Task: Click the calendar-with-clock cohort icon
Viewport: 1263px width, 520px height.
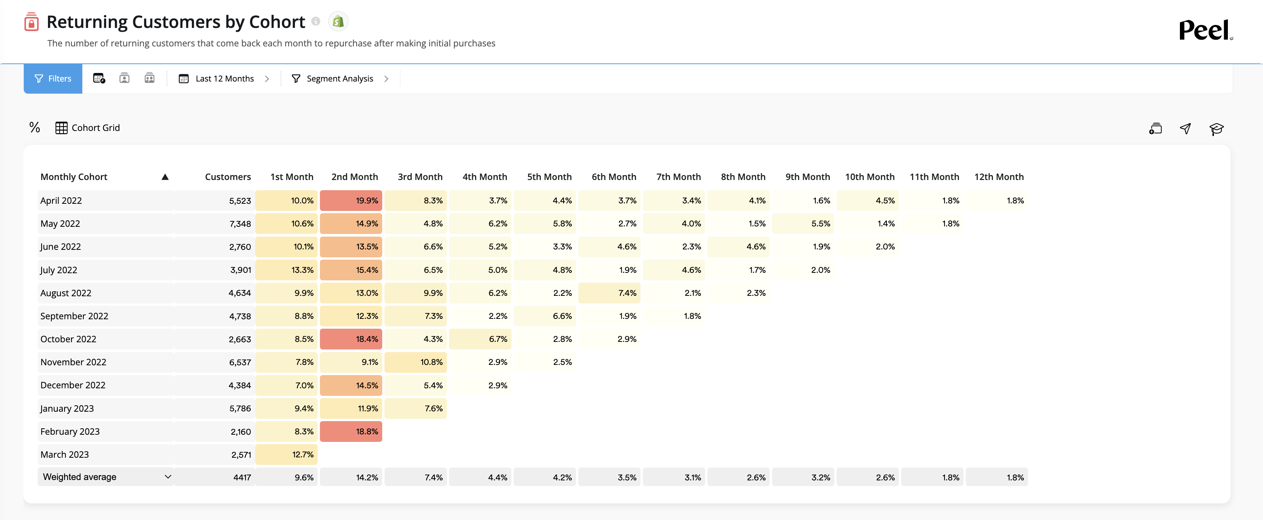Action: pos(99,78)
